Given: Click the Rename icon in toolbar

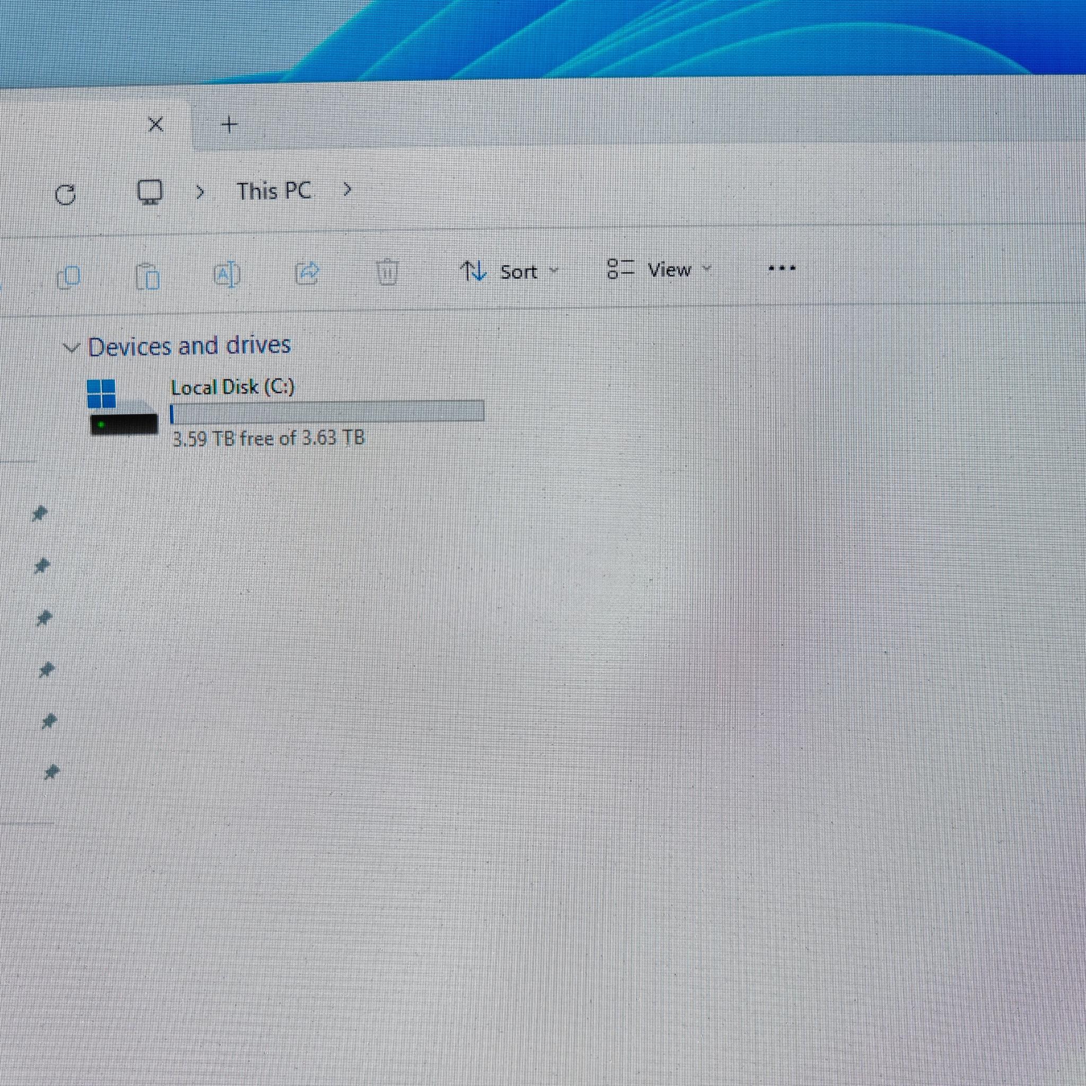Looking at the screenshot, I should 227,274.
